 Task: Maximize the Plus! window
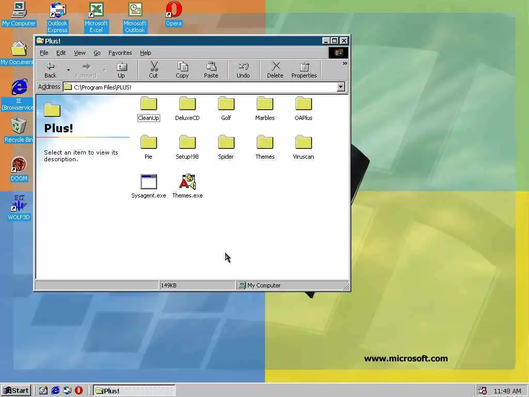[335, 41]
